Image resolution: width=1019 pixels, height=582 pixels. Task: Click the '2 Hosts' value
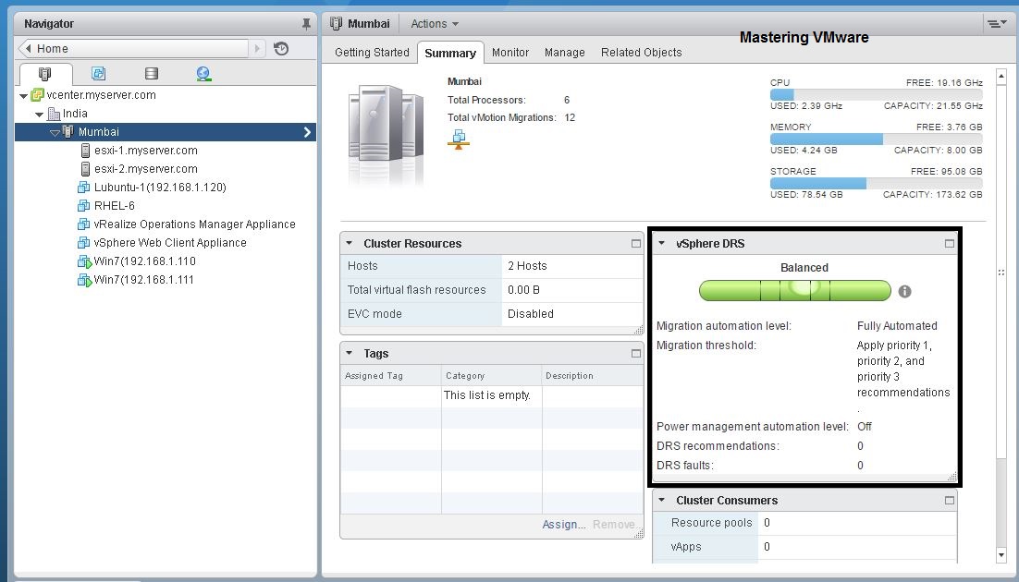pos(527,266)
